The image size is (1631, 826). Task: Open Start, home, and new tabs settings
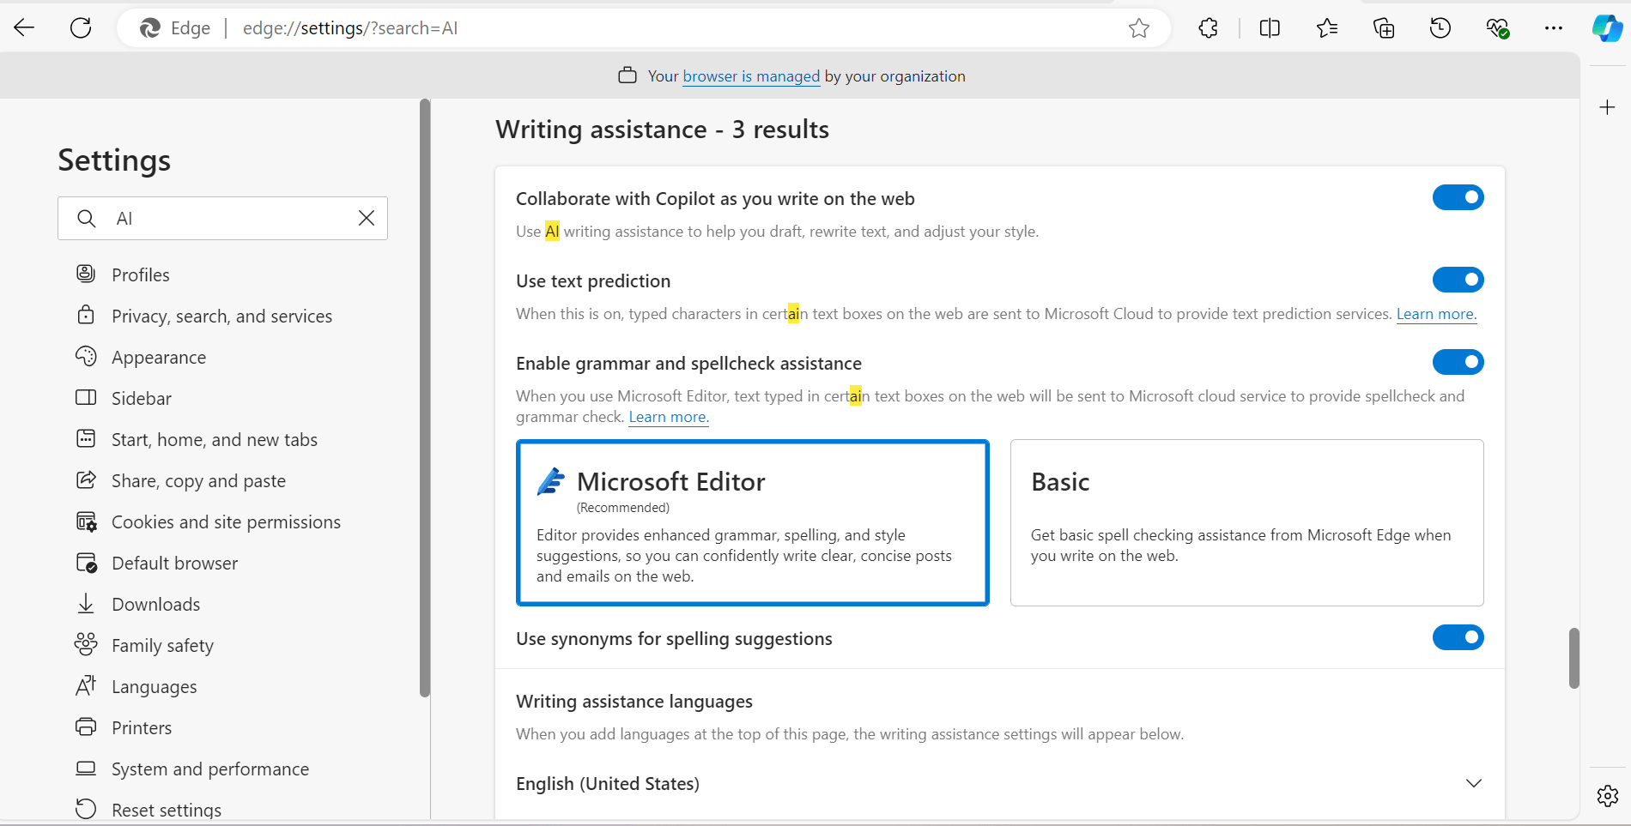tap(215, 439)
